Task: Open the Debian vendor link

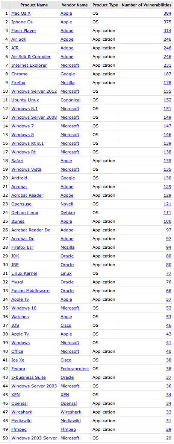Action: (x=68, y=213)
